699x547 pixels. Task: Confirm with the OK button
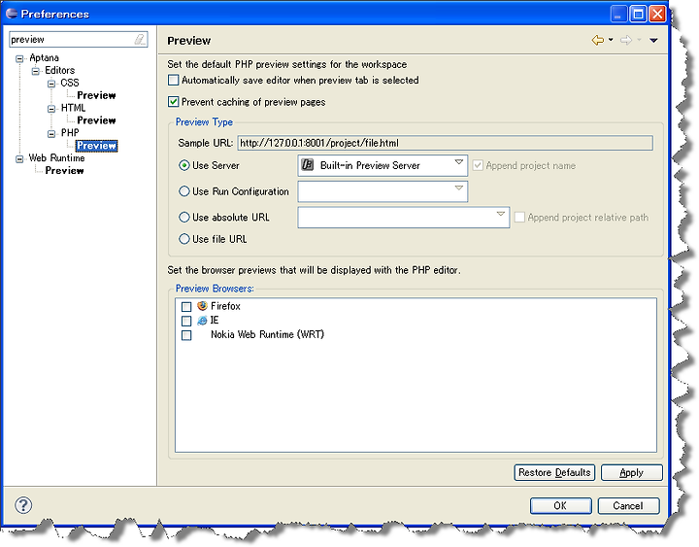(x=560, y=505)
